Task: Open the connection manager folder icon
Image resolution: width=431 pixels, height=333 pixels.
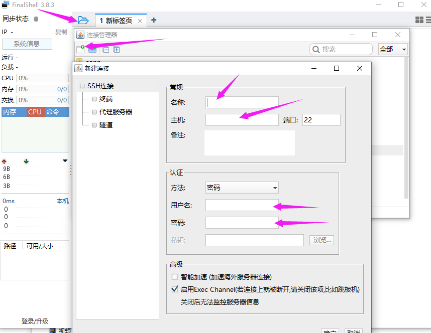Action: click(83, 20)
